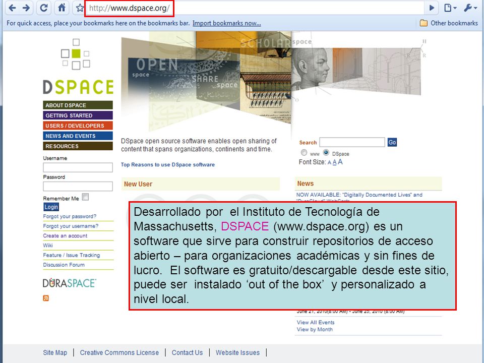Image resolution: width=484 pixels, height=363 pixels.
Task: Open Top Reasons to use DSpace software
Action: 167,164
